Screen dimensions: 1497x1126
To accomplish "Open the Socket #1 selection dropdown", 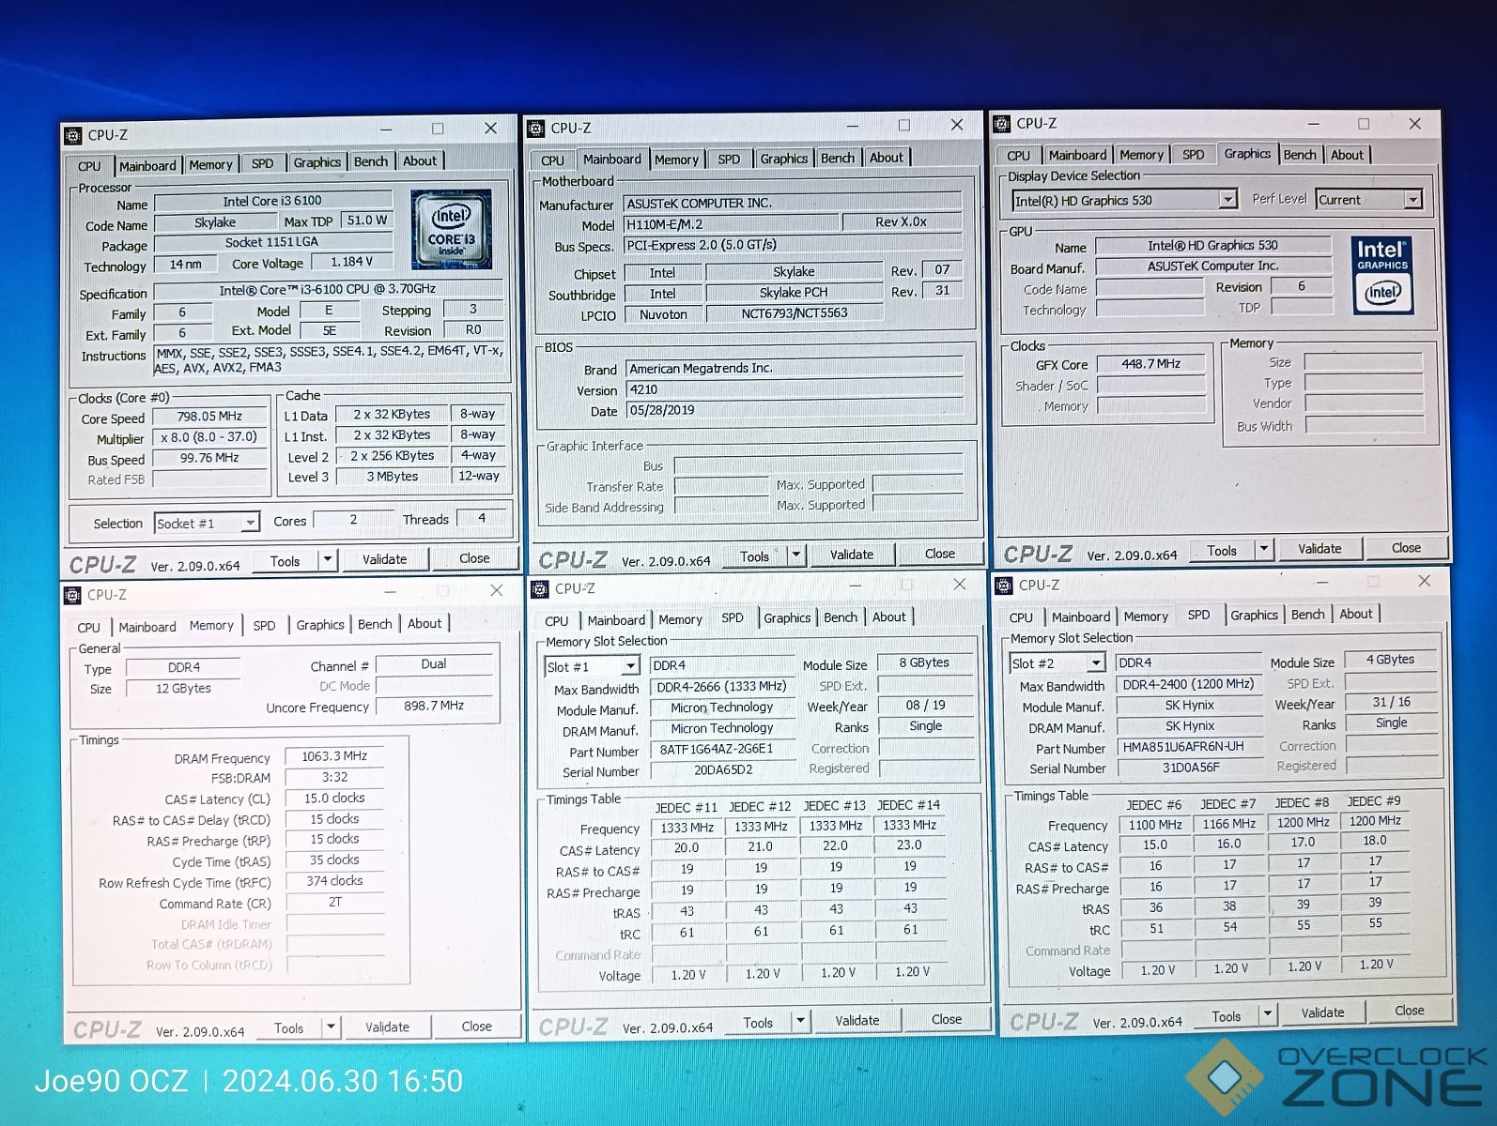I will (250, 524).
